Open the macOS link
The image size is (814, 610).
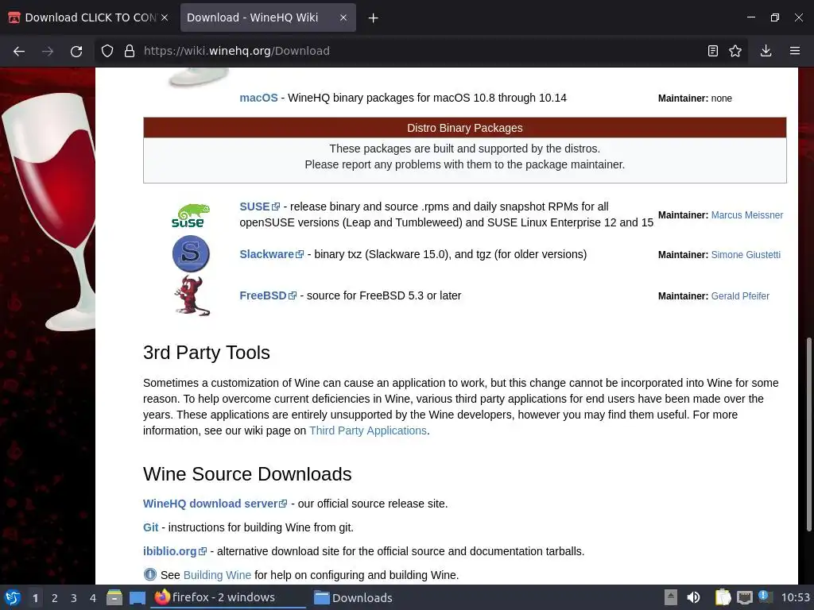point(258,98)
